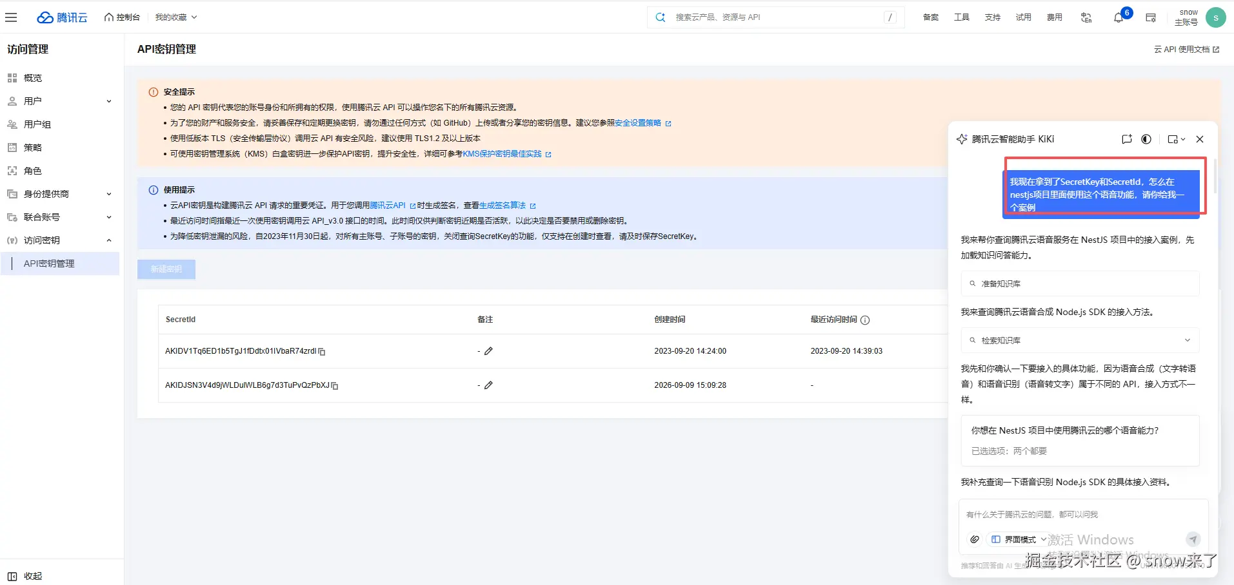Edit the remark for the AKIDV1Tq6ED key
This screenshot has height=585, width=1234.
coord(488,351)
